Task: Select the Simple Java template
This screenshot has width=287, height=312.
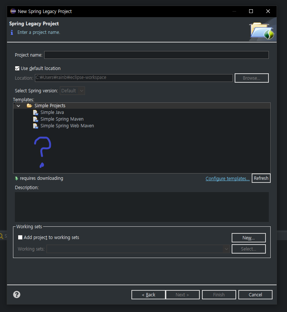Action: pyautogui.click(x=52, y=112)
